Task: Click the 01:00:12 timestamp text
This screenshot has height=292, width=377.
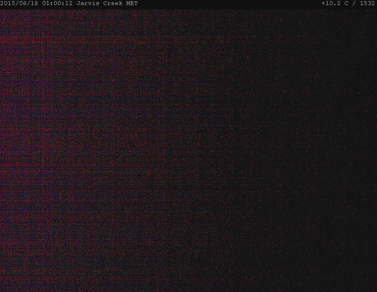Action: pyautogui.click(x=57, y=4)
